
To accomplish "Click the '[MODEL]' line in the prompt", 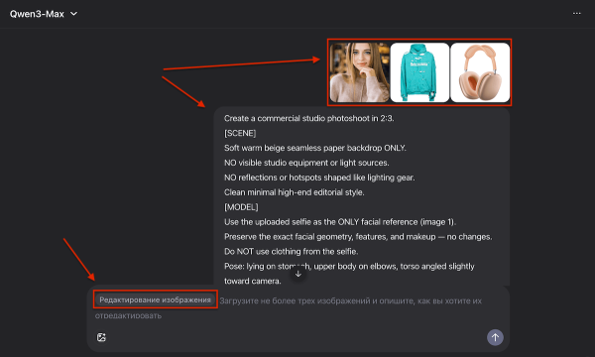I will point(241,207).
